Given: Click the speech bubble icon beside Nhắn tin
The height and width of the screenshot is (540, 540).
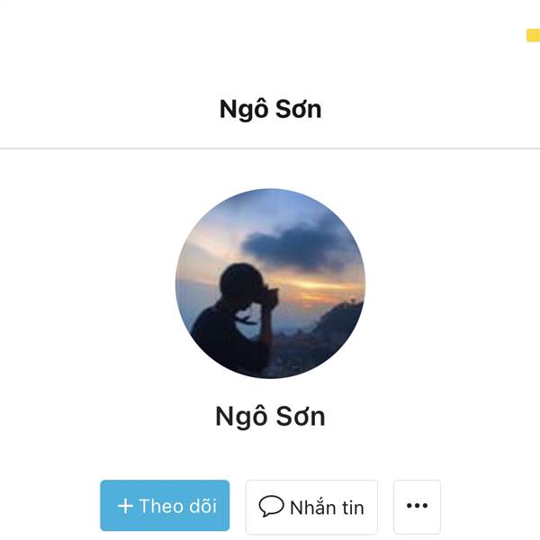Looking at the screenshot, I should (x=271, y=506).
